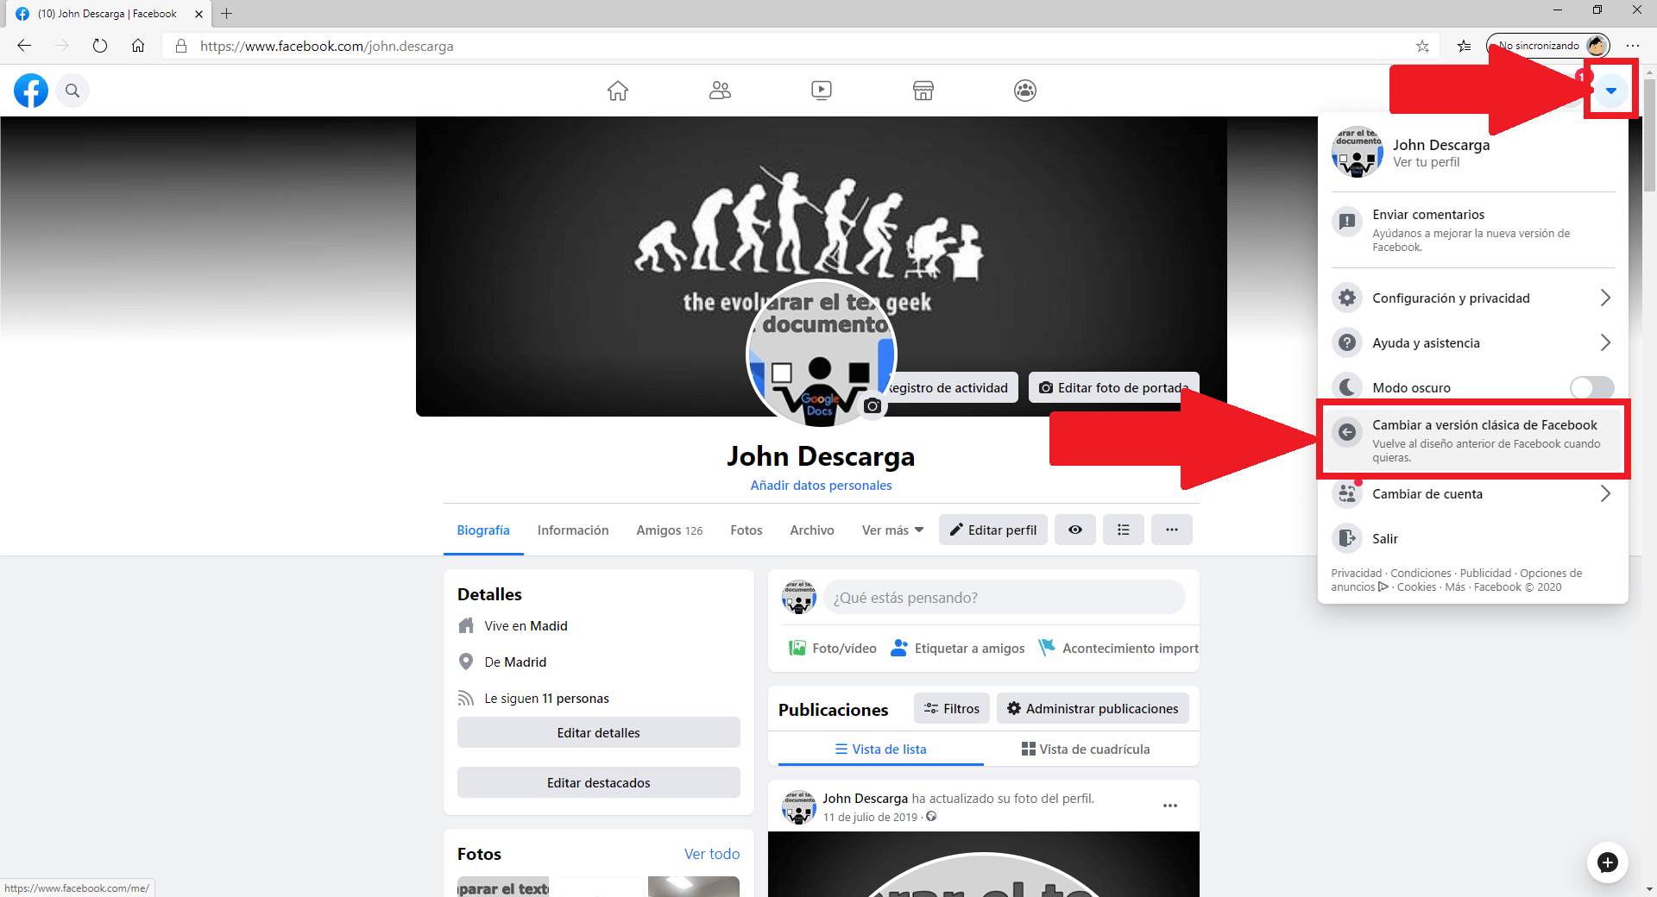Open the Amigos 126 tab

click(x=670, y=530)
